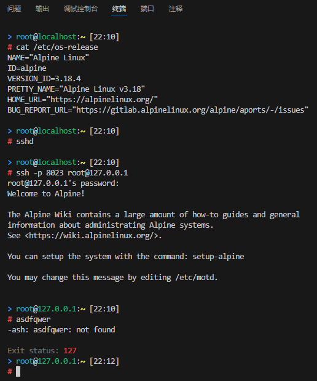Select the 调试控制台 debug console tab
This screenshot has width=317, height=381.
(x=80, y=9)
